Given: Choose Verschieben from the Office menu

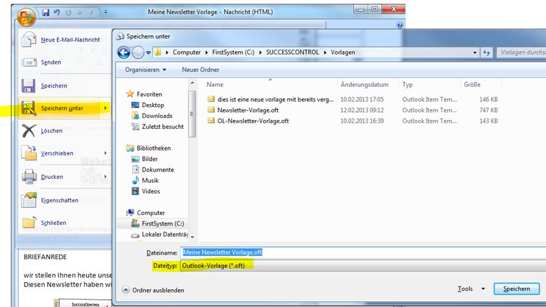Looking at the screenshot, I should pos(57,154).
